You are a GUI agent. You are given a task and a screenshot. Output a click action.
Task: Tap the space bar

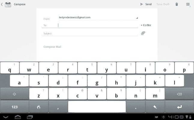(x=97, y=107)
